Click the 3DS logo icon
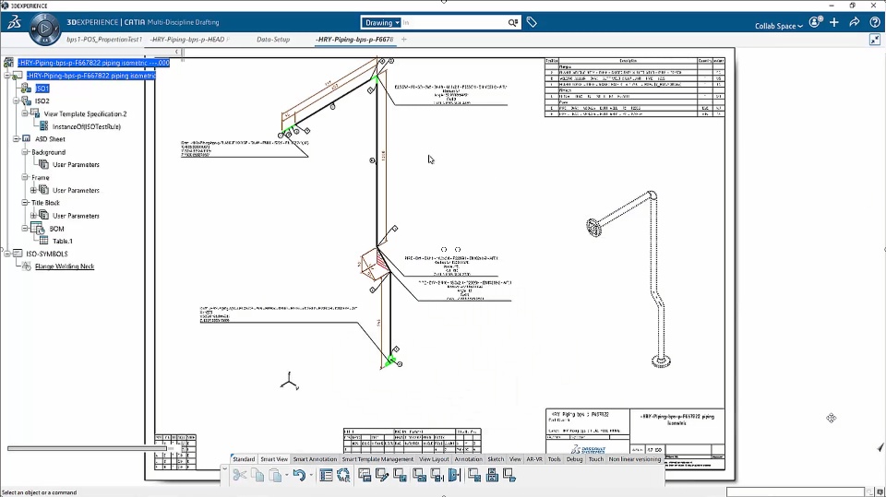This screenshot has height=497, width=886. [x=14, y=22]
